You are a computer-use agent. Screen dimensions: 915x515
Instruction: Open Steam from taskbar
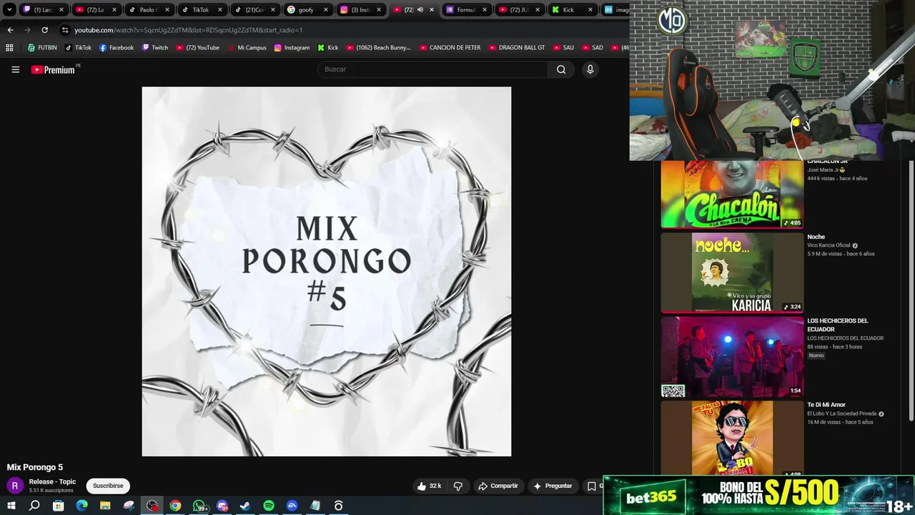(245, 506)
